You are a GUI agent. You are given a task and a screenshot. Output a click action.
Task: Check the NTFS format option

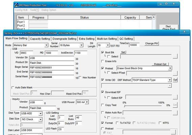(160, 123)
